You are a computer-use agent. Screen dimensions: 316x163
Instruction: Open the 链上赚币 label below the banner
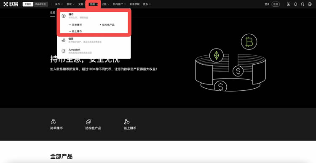tap(130, 128)
